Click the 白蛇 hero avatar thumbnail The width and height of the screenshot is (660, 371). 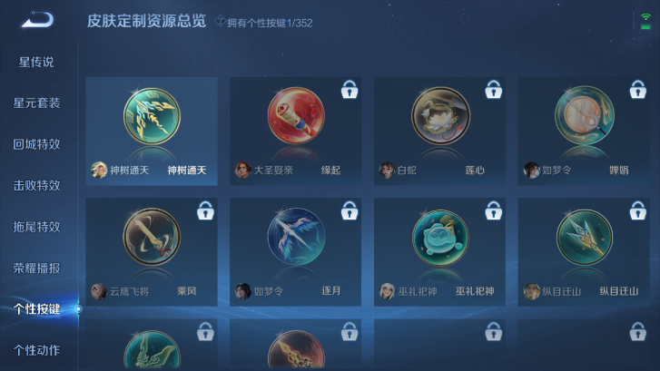click(x=387, y=170)
